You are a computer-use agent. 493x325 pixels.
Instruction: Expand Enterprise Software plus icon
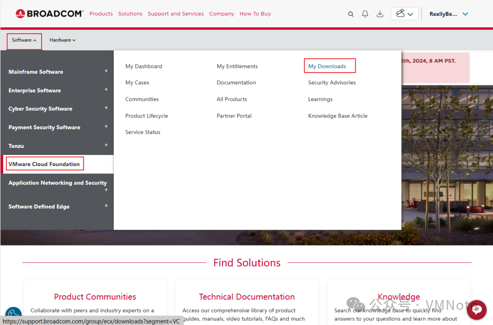pyautogui.click(x=106, y=89)
